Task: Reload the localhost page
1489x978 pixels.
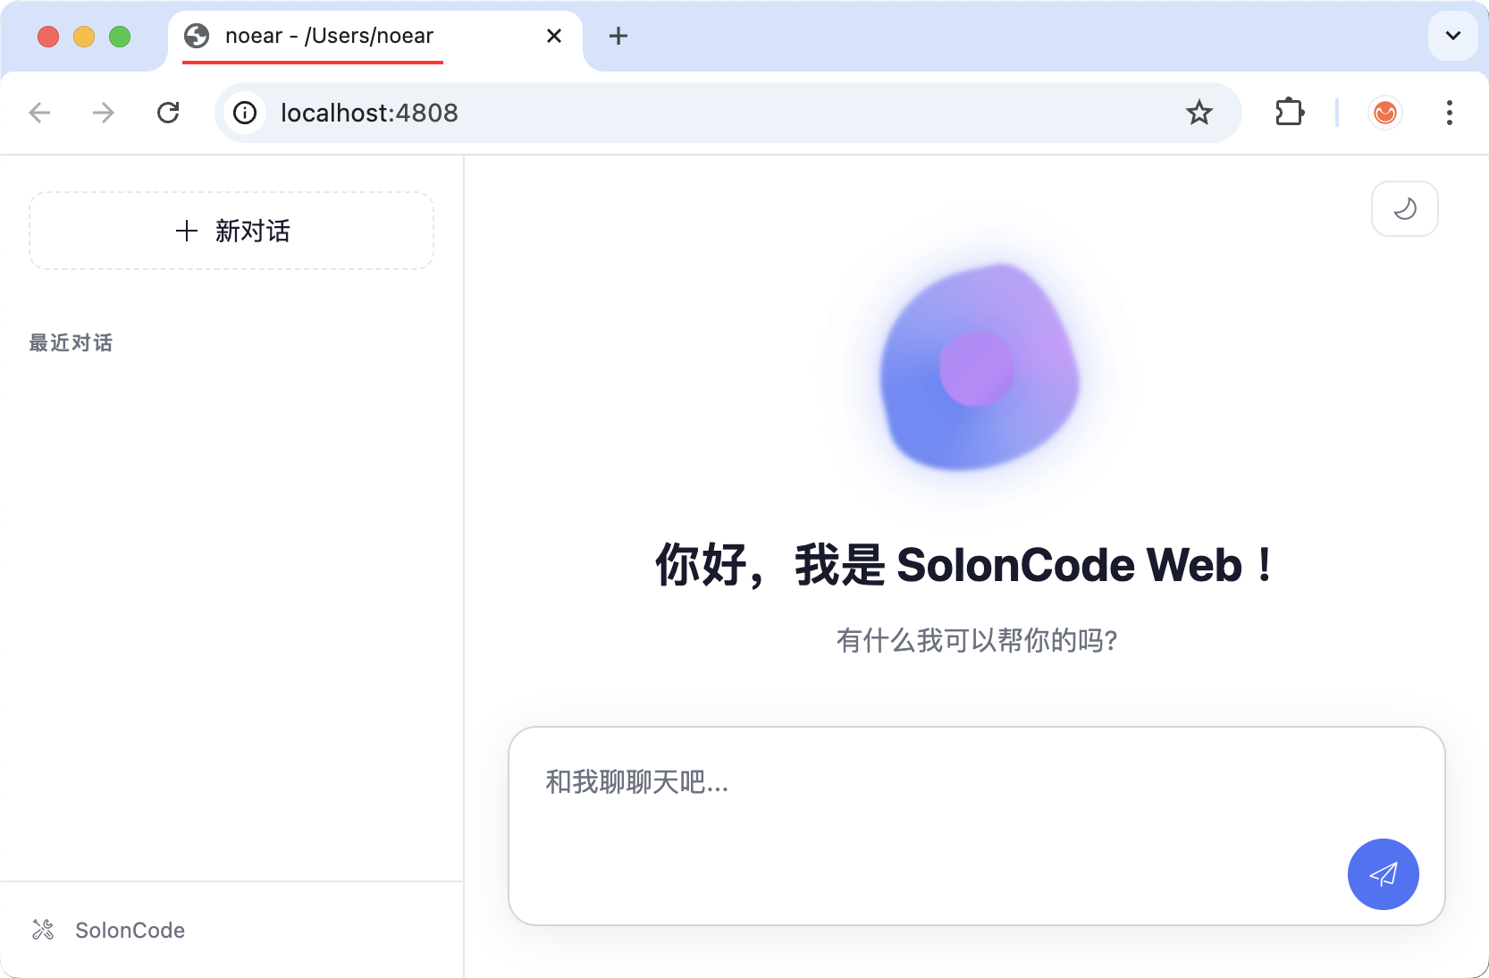Action: pyautogui.click(x=168, y=113)
